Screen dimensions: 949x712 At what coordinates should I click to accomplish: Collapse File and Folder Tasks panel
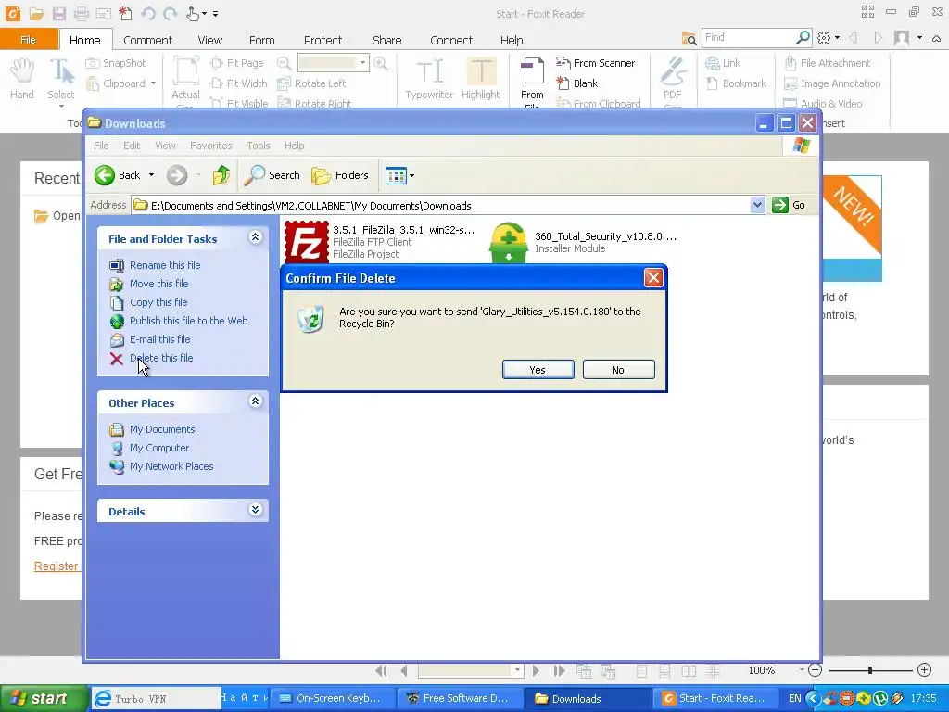click(x=256, y=237)
